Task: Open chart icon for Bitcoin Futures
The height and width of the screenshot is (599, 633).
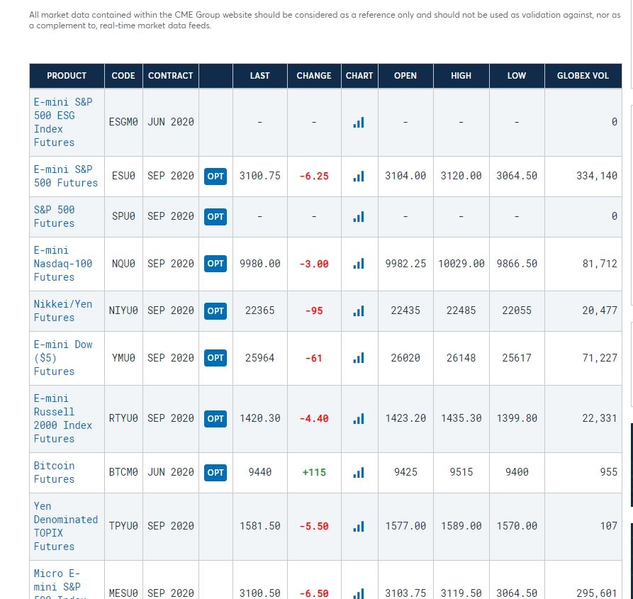Action: 359,472
